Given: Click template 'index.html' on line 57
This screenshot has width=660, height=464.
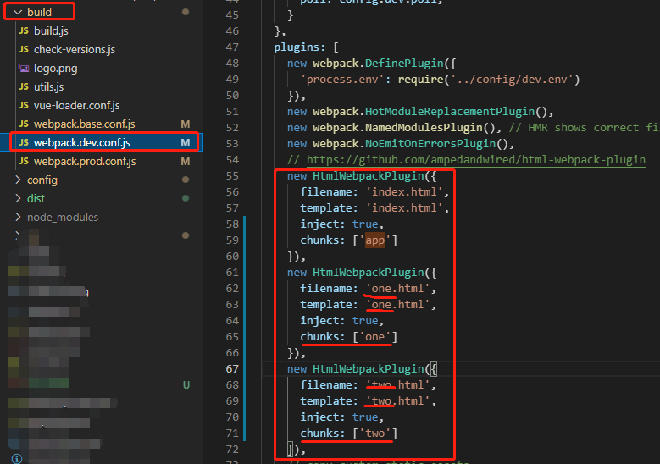Looking at the screenshot, I should [404, 208].
